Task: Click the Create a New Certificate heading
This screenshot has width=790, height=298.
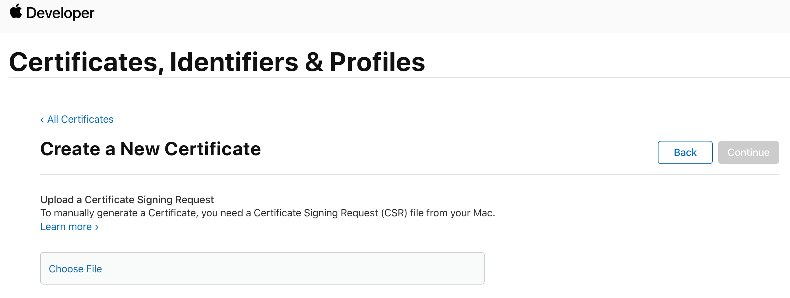Action: [x=150, y=149]
